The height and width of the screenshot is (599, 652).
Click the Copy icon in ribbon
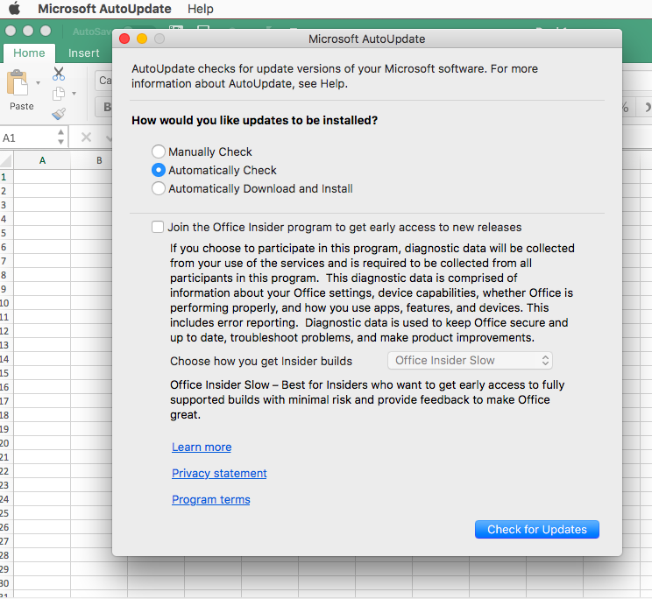[x=59, y=94]
